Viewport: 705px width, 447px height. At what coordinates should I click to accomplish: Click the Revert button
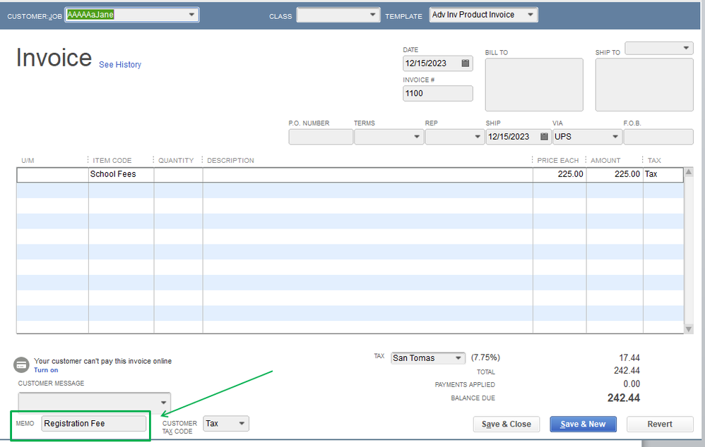[x=659, y=424]
